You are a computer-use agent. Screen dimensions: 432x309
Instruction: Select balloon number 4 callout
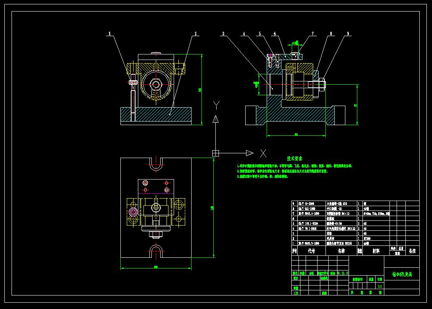click(244, 34)
